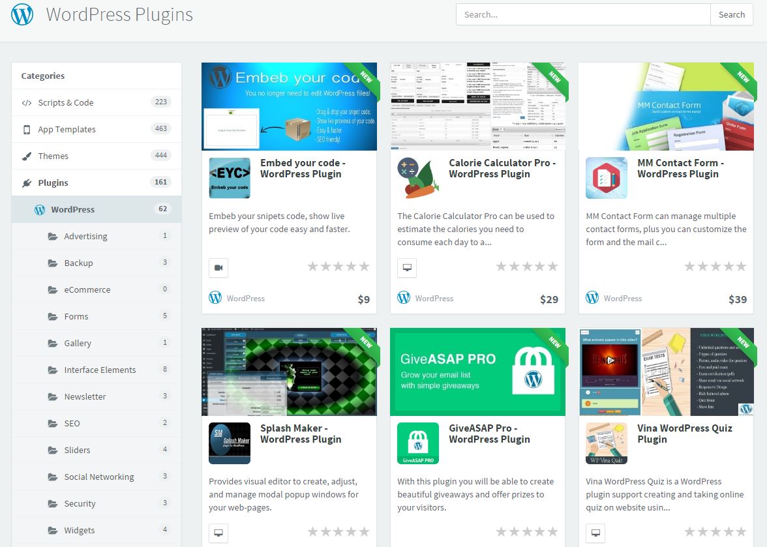Open the Splash Maker banner image
Screen dimensions: 767x547
click(289, 372)
